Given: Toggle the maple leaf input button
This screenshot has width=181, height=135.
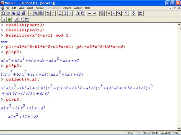Looking at the screenshot, I should (x=9, y=20).
